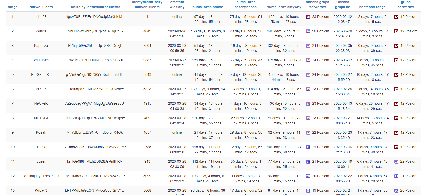
Task: Click ProGam3R1's 24 Poziom group icon
Action: 308,75
